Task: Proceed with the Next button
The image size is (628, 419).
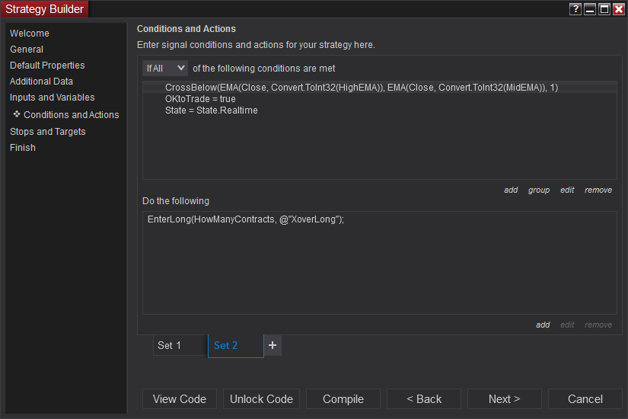Action: click(505, 399)
